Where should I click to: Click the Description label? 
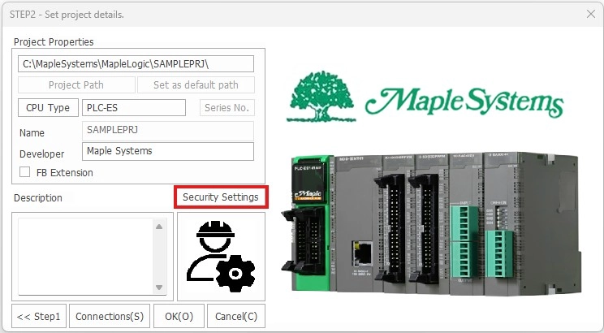point(37,197)
